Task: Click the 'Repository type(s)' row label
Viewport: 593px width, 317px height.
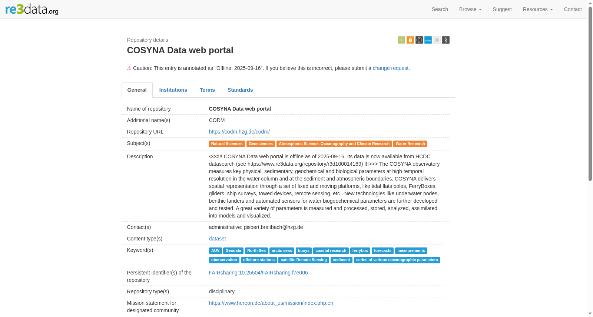Action: click(x=148, y=291)
